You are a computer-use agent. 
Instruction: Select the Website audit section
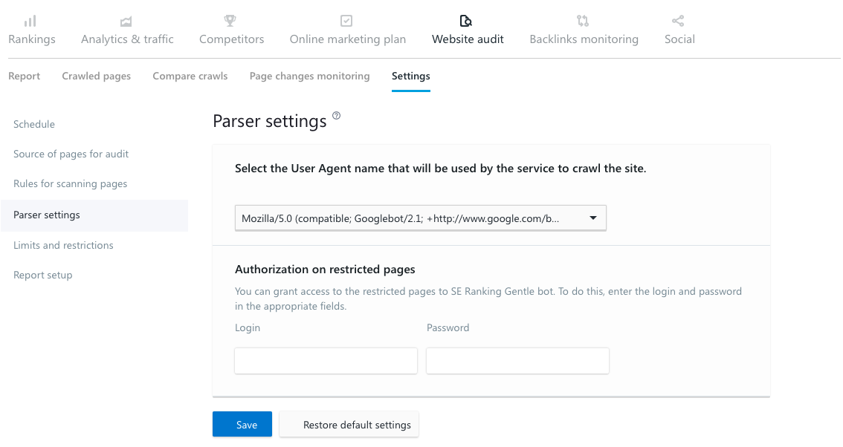(468, 39)
